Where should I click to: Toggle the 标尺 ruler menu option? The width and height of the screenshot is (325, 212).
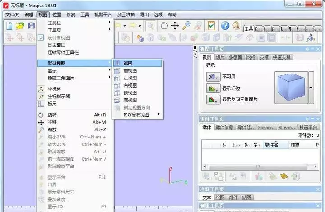pyautogui.click(x=52, y=104)
